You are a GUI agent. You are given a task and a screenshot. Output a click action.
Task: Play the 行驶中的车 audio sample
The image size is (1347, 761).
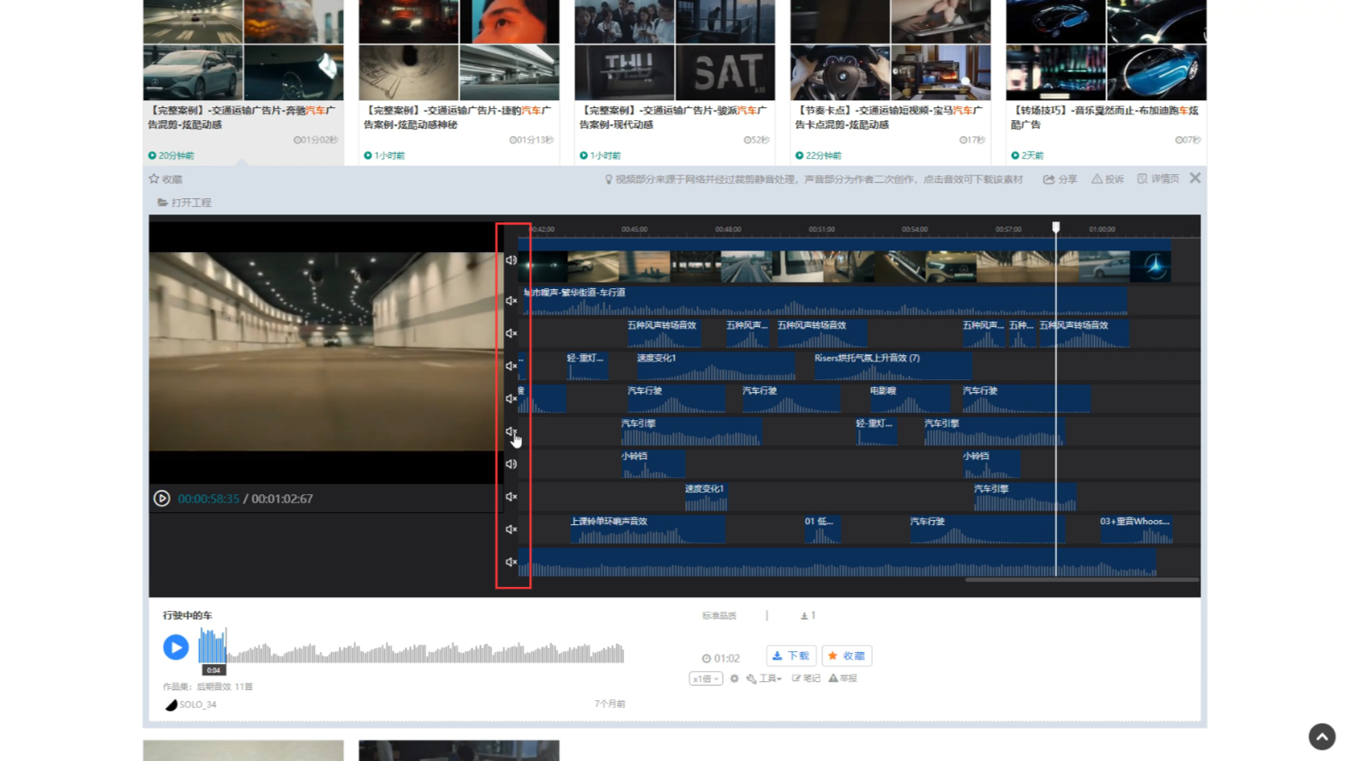[x=176, y=647]
